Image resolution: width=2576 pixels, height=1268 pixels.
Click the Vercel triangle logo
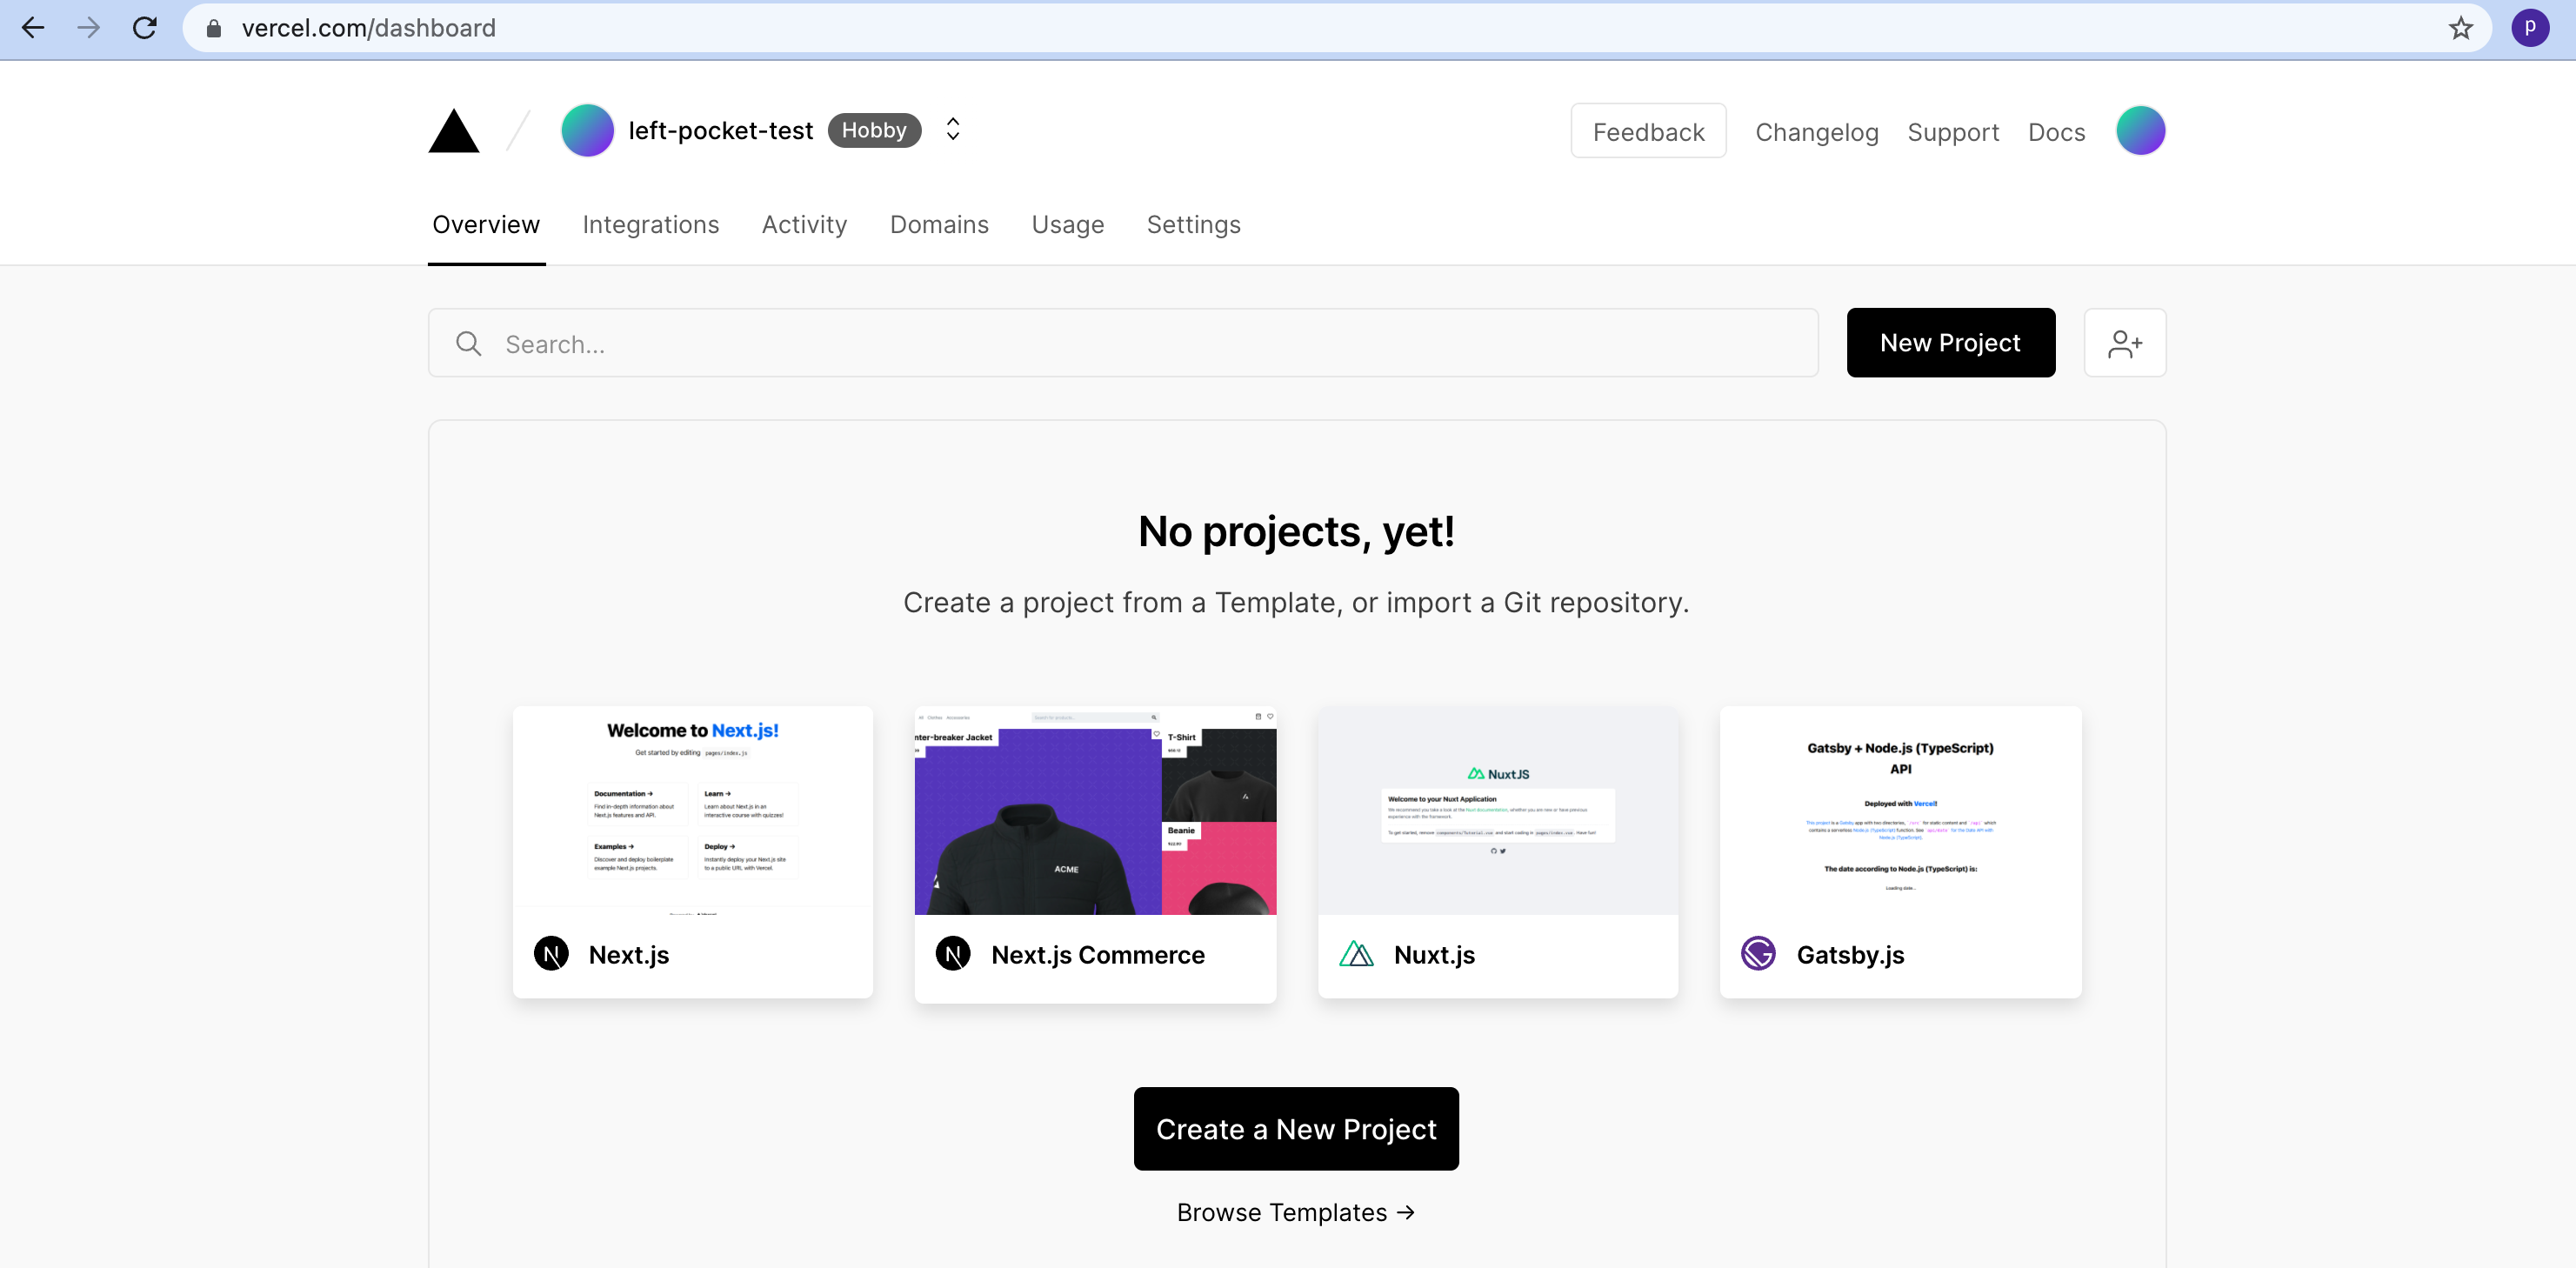click(x=453, y=129)
